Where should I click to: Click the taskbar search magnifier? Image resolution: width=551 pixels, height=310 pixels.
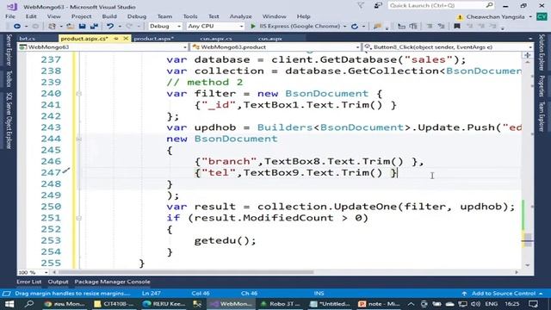(x=29, y=304)
